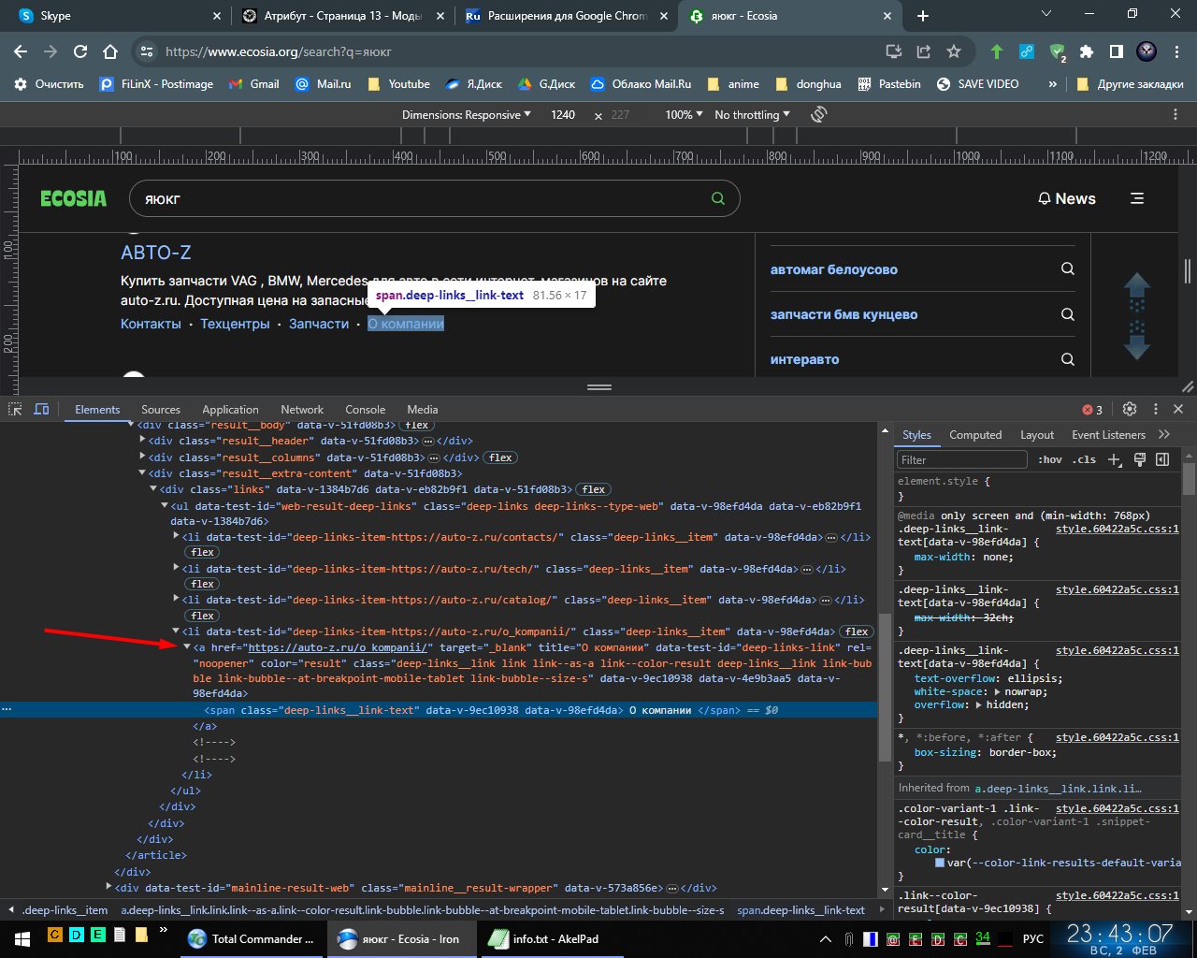Click the max-width property color swatch for color
The image size is (1197, 958).
point(940,863)
